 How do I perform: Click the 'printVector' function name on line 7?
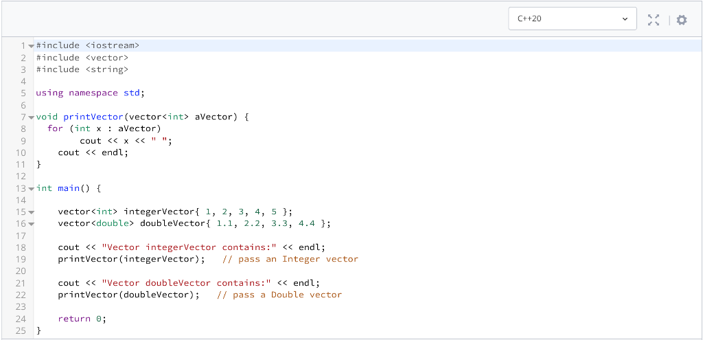click(93, 117)
